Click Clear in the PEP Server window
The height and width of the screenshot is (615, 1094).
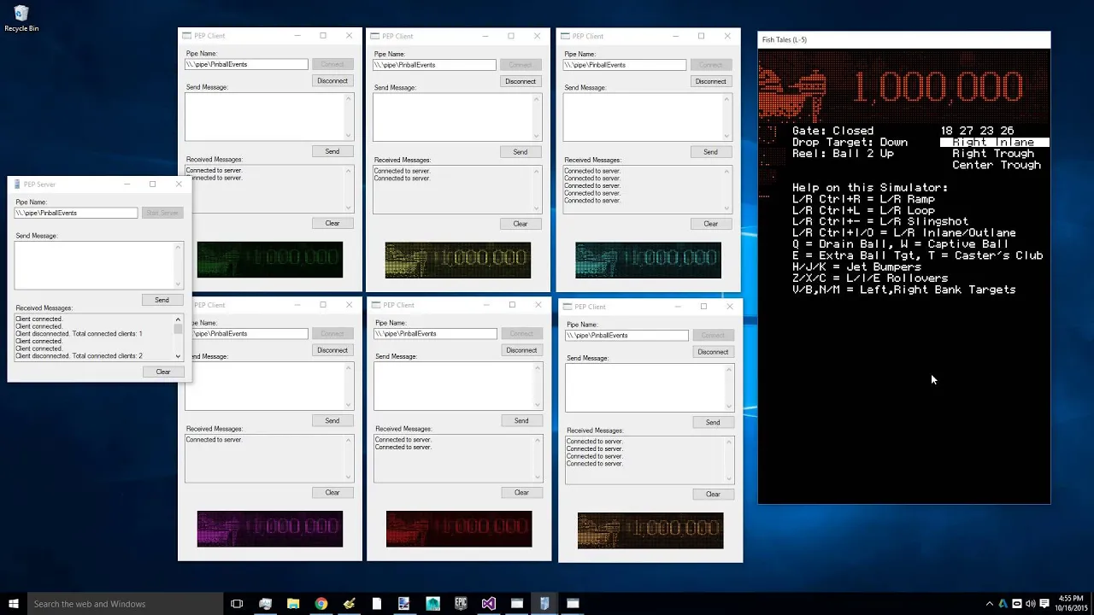[x=162, y=372]
